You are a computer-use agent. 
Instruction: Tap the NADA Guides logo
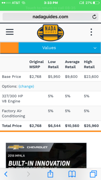click(50, 33)
